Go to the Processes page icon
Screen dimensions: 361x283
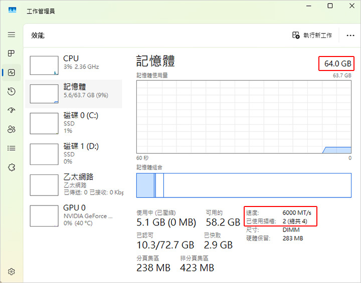(x=11, y=53)
